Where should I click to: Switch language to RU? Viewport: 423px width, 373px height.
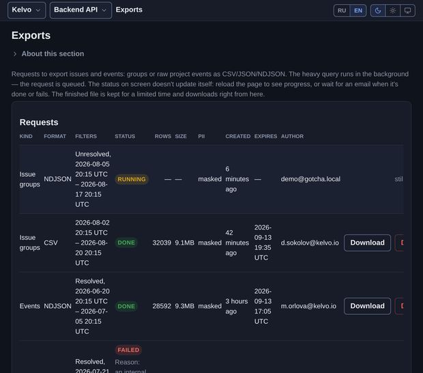pos(342,10)
